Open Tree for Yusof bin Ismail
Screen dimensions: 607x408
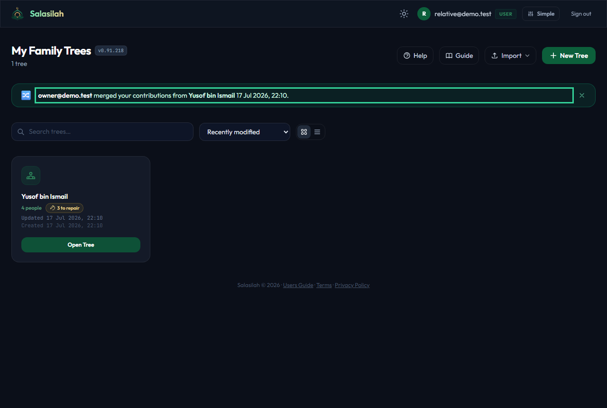tap(81, 245)
